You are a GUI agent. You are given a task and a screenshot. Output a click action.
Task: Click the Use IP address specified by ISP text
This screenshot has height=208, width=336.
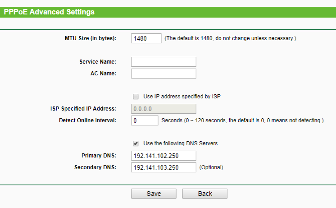(x=182, y=97)
